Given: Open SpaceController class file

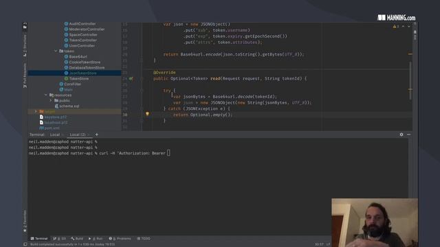Looking at the screenshot, I should coord(83,35).
